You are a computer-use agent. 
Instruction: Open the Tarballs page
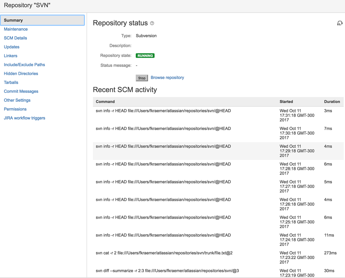(x=11, y=82)
